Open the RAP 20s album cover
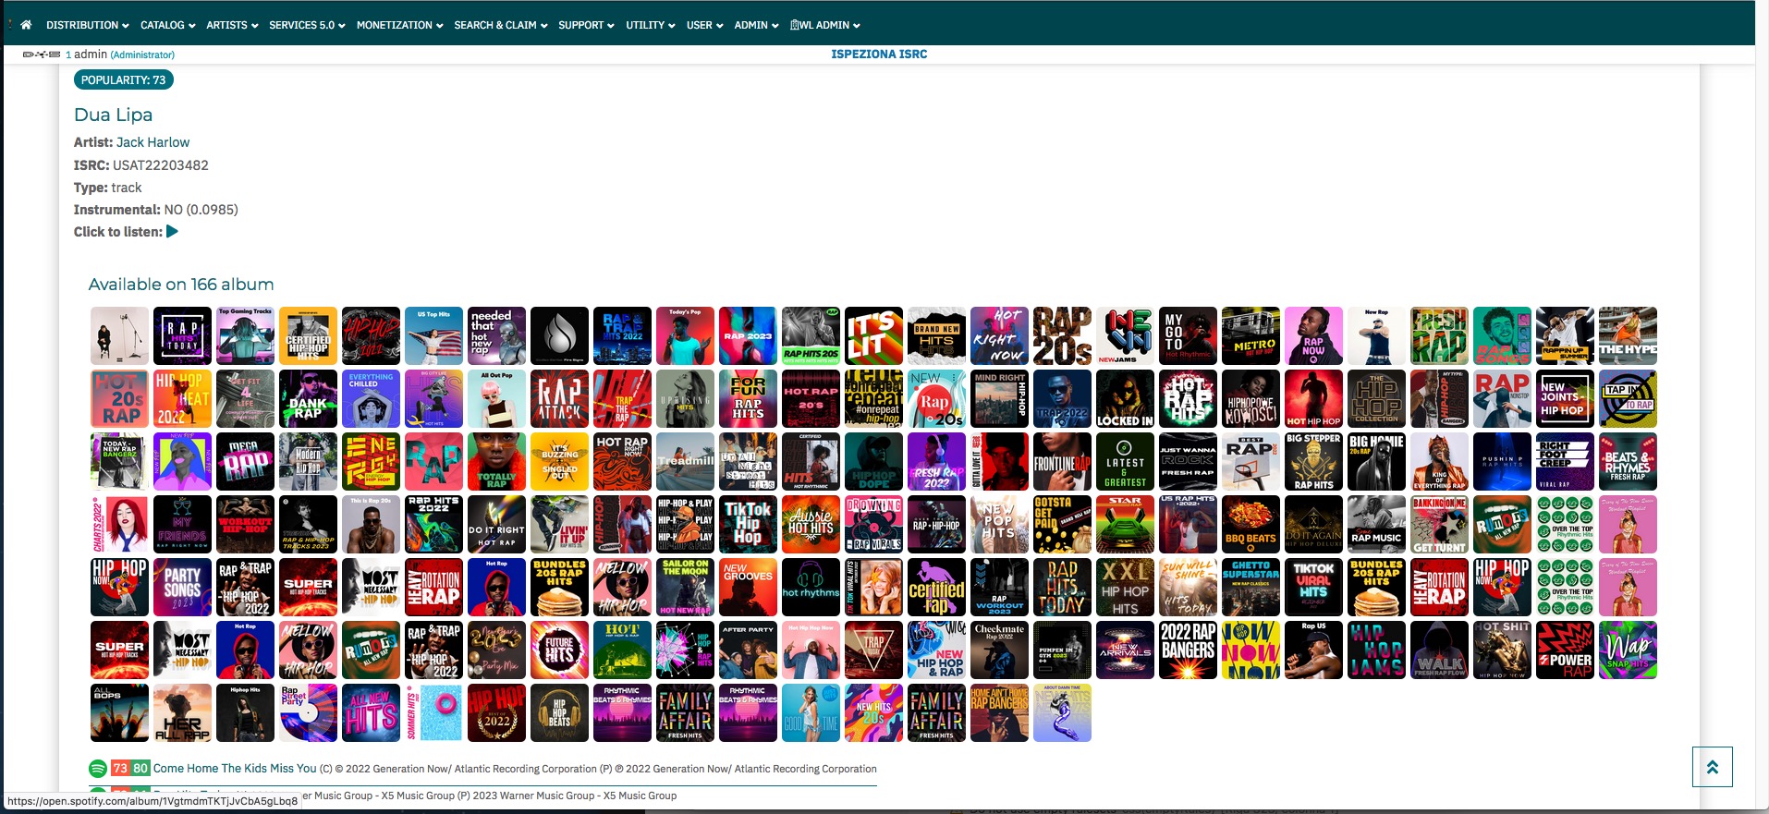 (1062, 335)
